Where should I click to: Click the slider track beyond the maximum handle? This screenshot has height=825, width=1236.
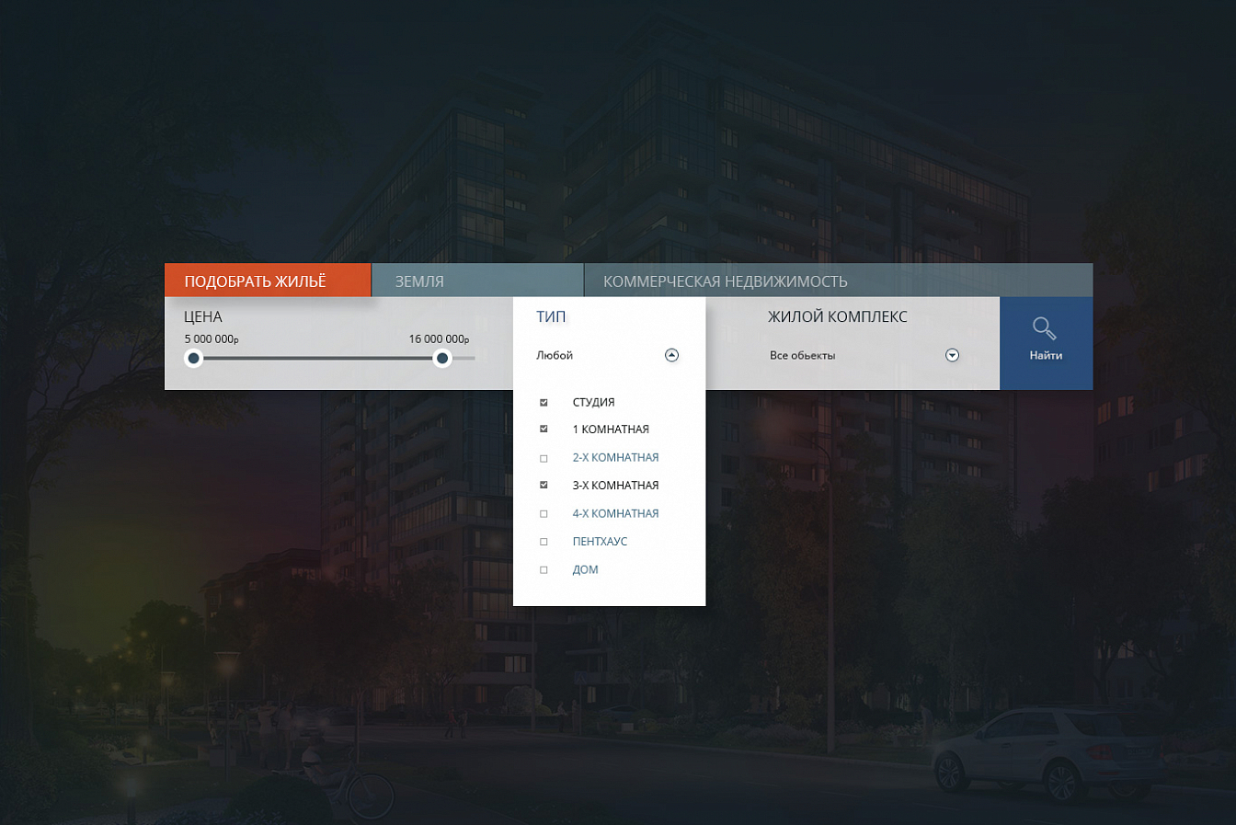(464, 358)
